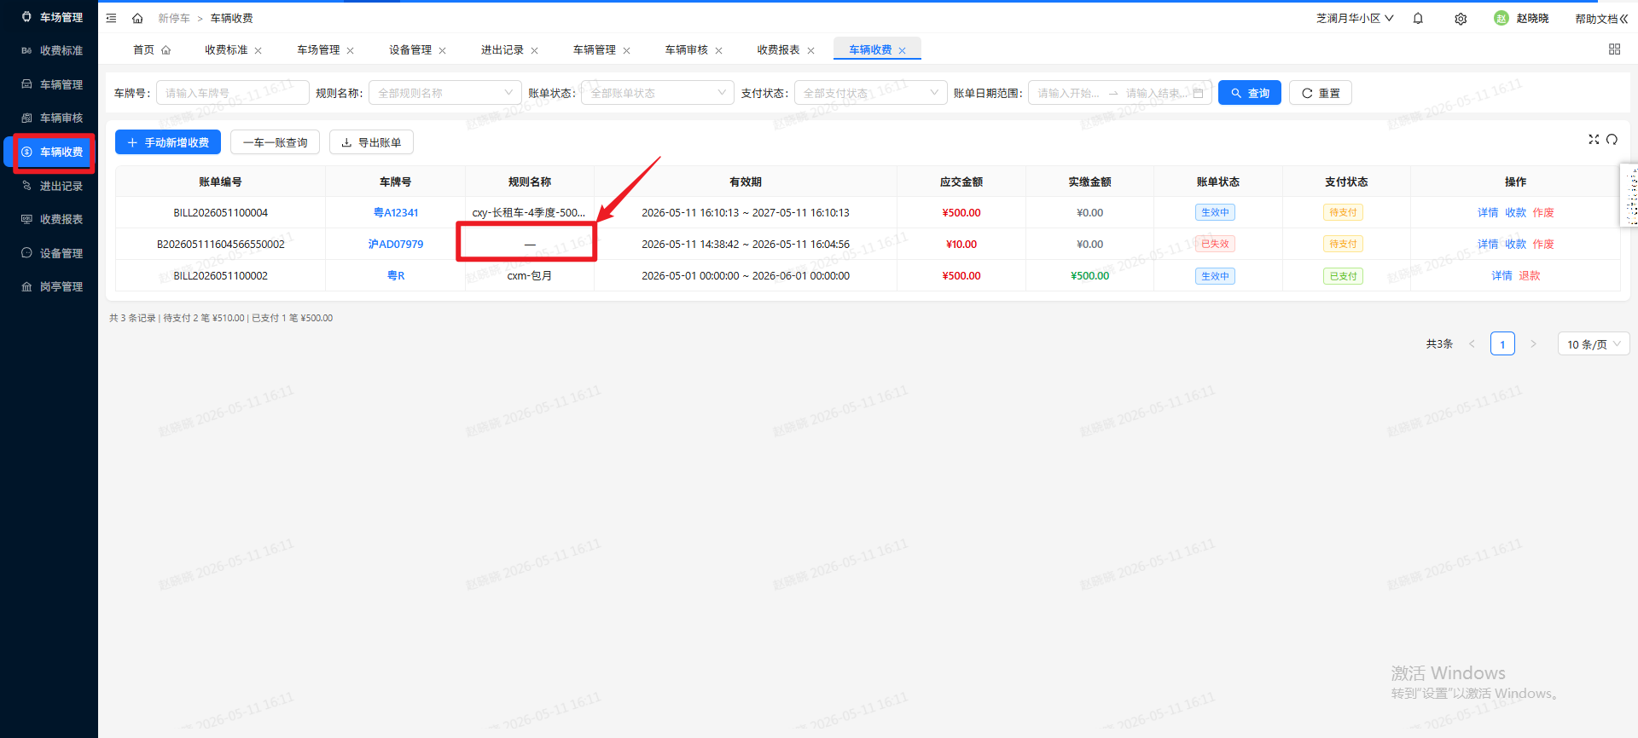Close the 设备管理 tab
This screenshot has width=1638, height=738.
click(442, 50)
